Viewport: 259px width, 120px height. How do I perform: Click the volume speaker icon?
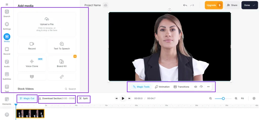(196, 87)
